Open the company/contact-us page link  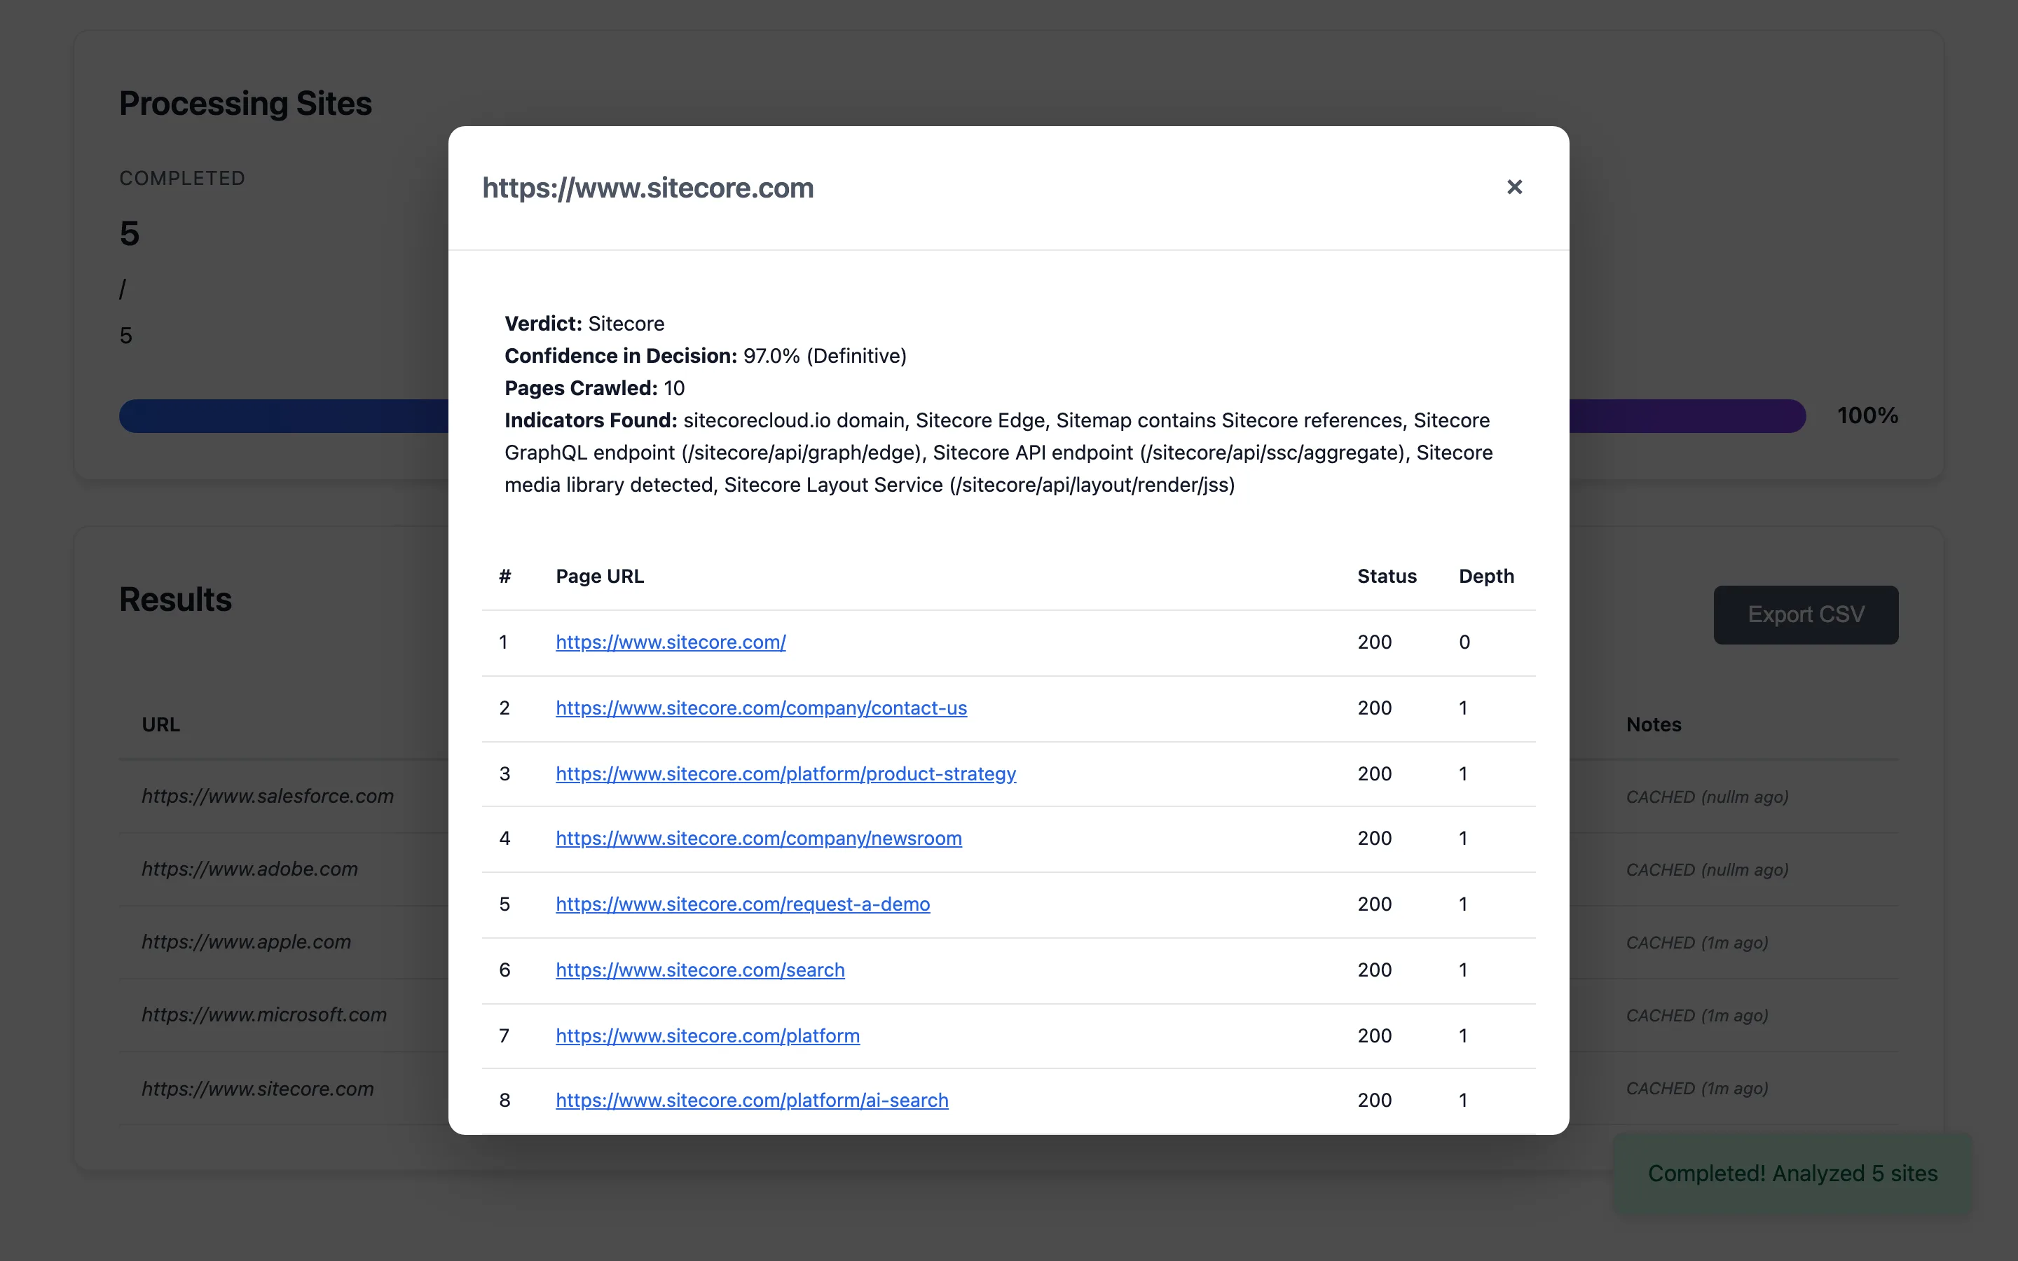pyautogui.click(x=762, y=708)
